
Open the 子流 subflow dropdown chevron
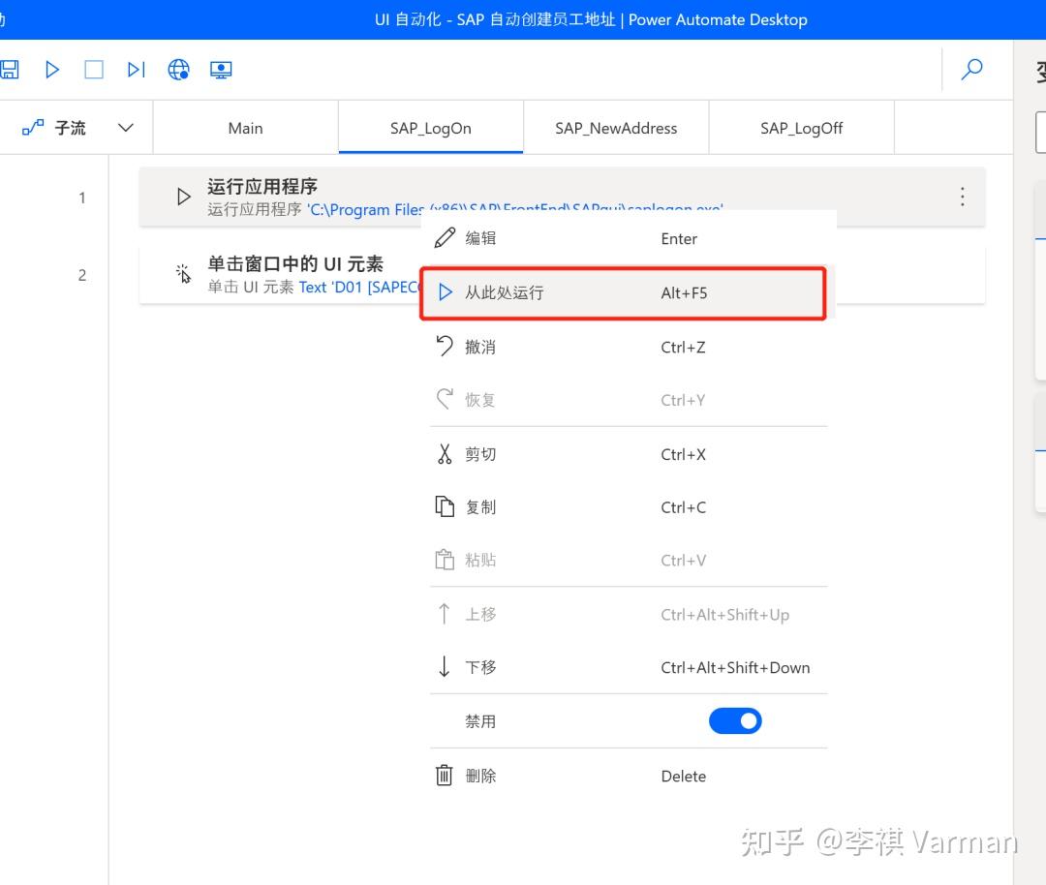pos(125,127)
